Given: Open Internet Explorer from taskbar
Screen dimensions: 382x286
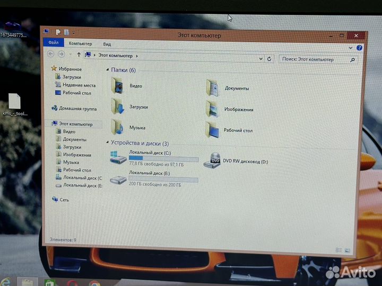Looking at the screenshot, I should point(5,282).
